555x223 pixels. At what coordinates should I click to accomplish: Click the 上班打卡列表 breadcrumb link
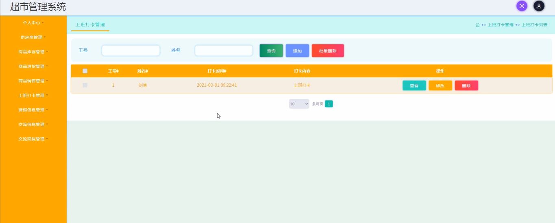click(535, 25)
